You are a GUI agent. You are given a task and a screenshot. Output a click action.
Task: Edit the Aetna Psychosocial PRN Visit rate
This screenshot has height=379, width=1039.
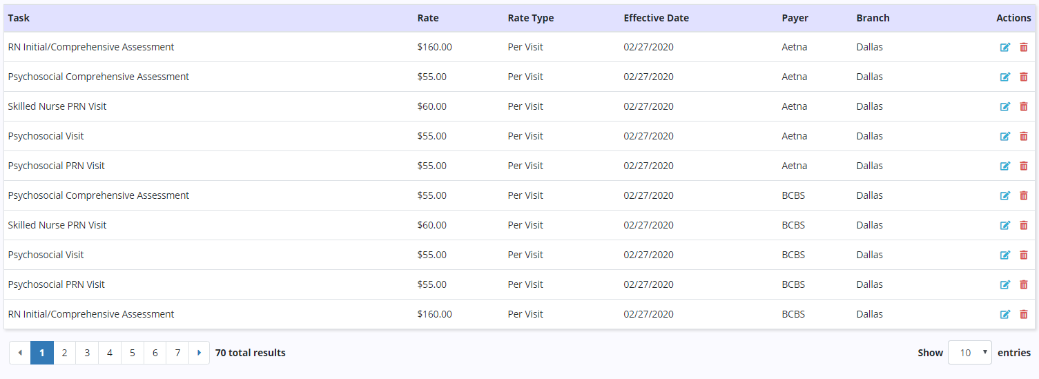[x=1005, y=166]
